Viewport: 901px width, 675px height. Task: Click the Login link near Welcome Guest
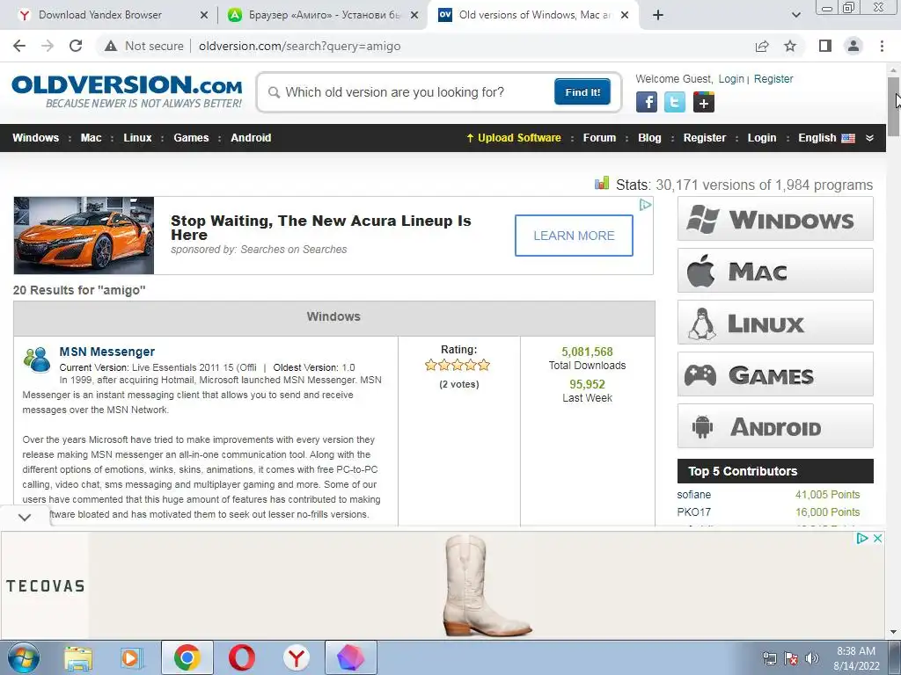[x=731, y=78]
